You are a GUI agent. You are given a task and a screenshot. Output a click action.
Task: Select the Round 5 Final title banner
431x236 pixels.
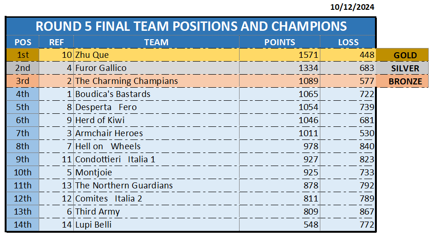191,26
